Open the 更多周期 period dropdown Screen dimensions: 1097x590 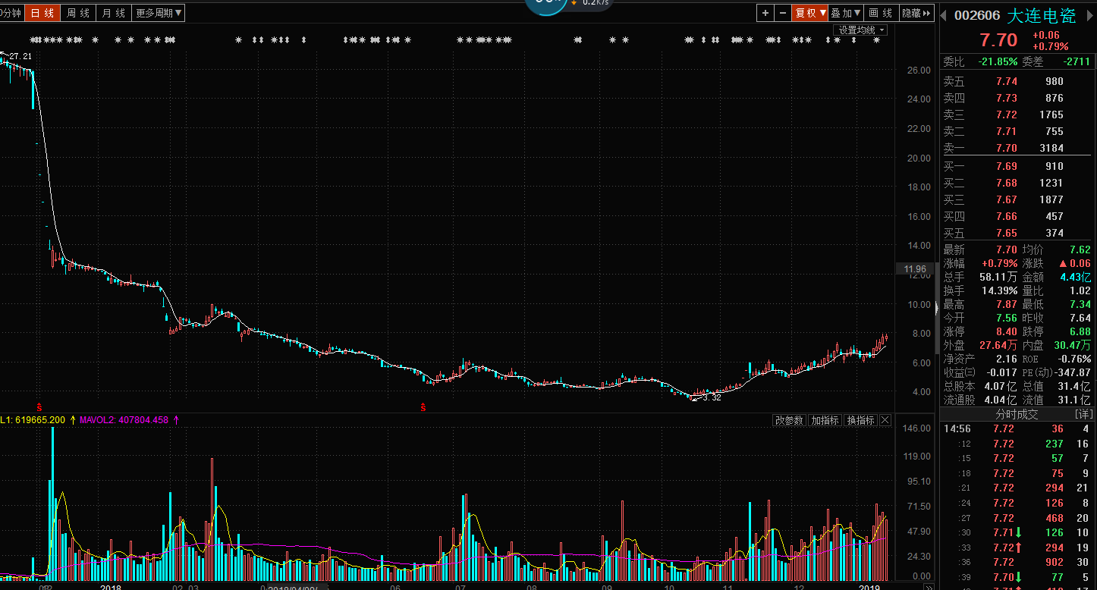[x=159, y=13]
